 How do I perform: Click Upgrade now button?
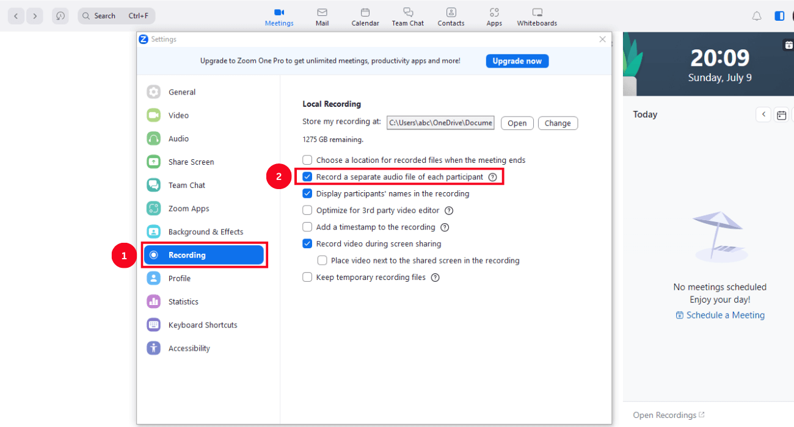tap(517, 61)
